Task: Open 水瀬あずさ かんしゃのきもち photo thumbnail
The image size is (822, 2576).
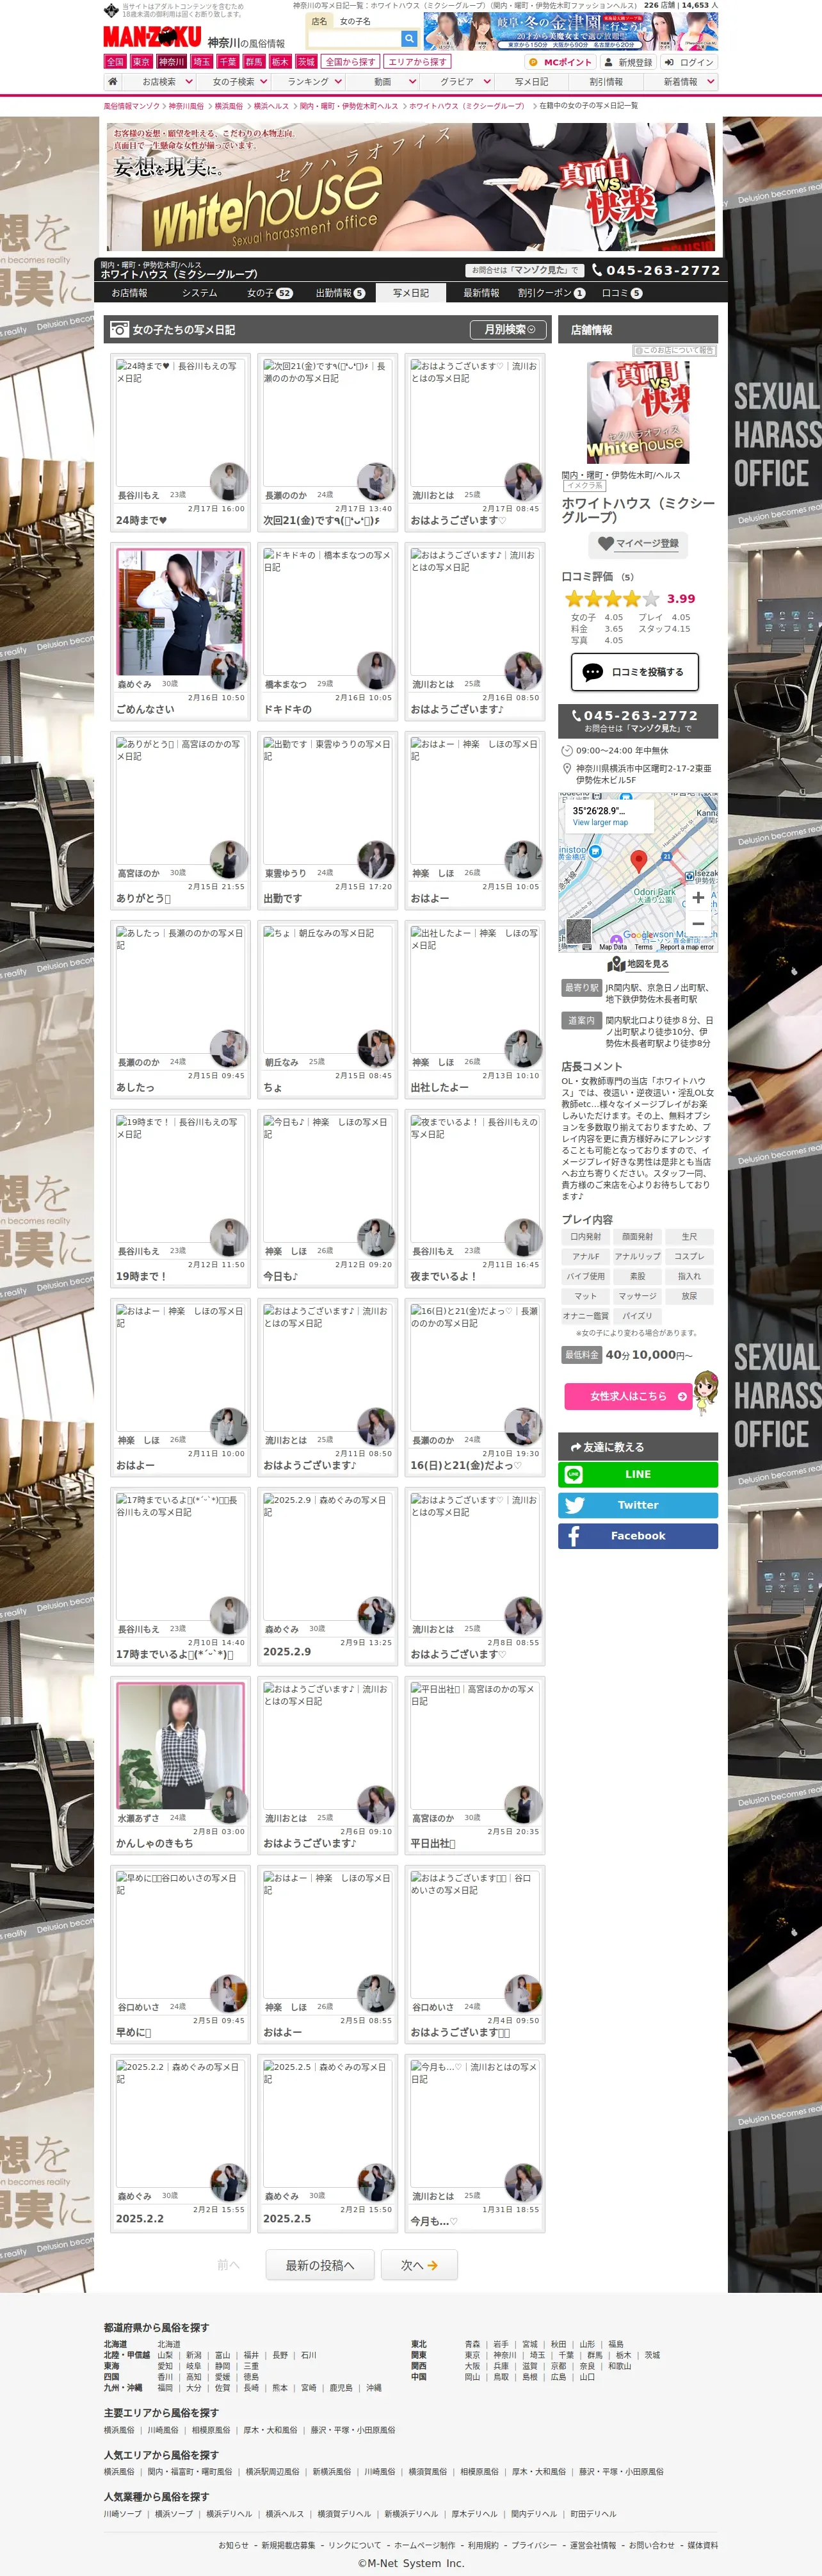Action: coord(180,1746)
